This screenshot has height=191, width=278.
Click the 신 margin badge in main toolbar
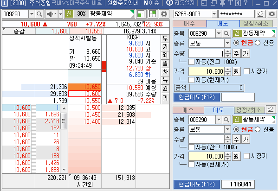point(69,14)
